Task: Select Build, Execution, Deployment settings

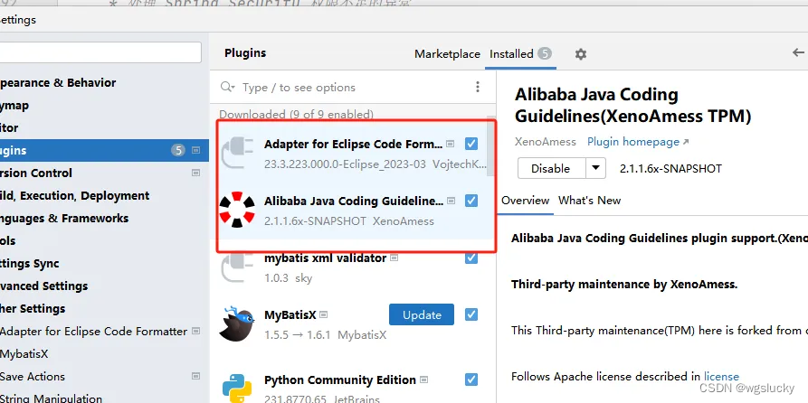Action: point(75,195)
